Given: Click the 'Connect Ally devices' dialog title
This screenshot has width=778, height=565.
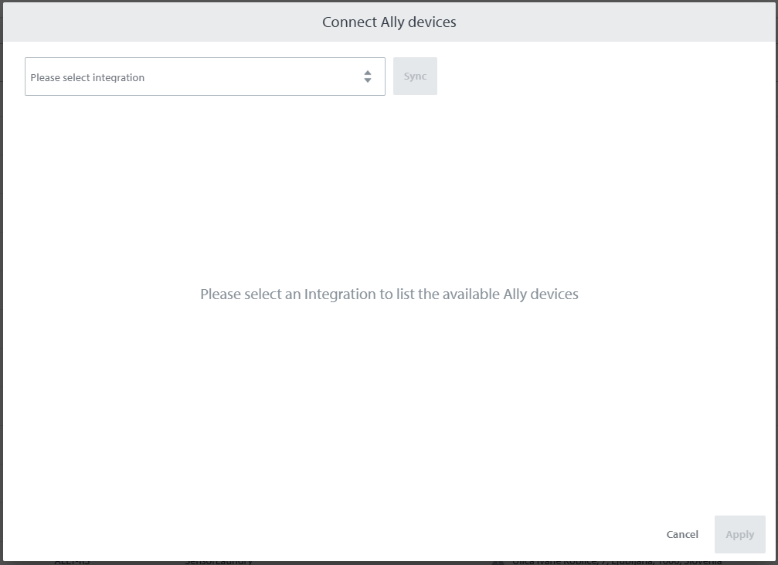Looking at the screenshot, I should pos(389,22).
